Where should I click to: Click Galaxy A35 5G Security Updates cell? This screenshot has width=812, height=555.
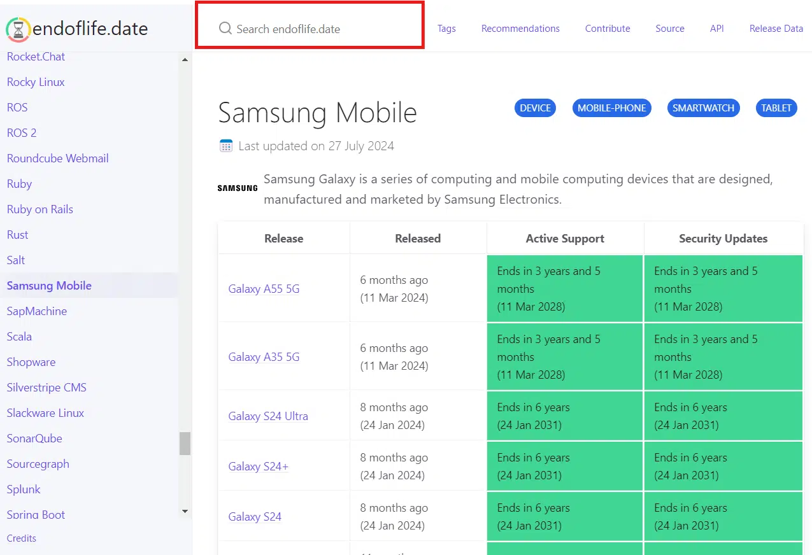(x=723, y=356)
